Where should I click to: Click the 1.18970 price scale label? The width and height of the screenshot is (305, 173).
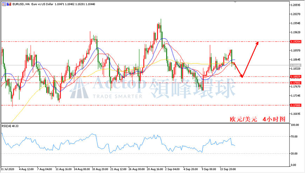pos(296,51)
